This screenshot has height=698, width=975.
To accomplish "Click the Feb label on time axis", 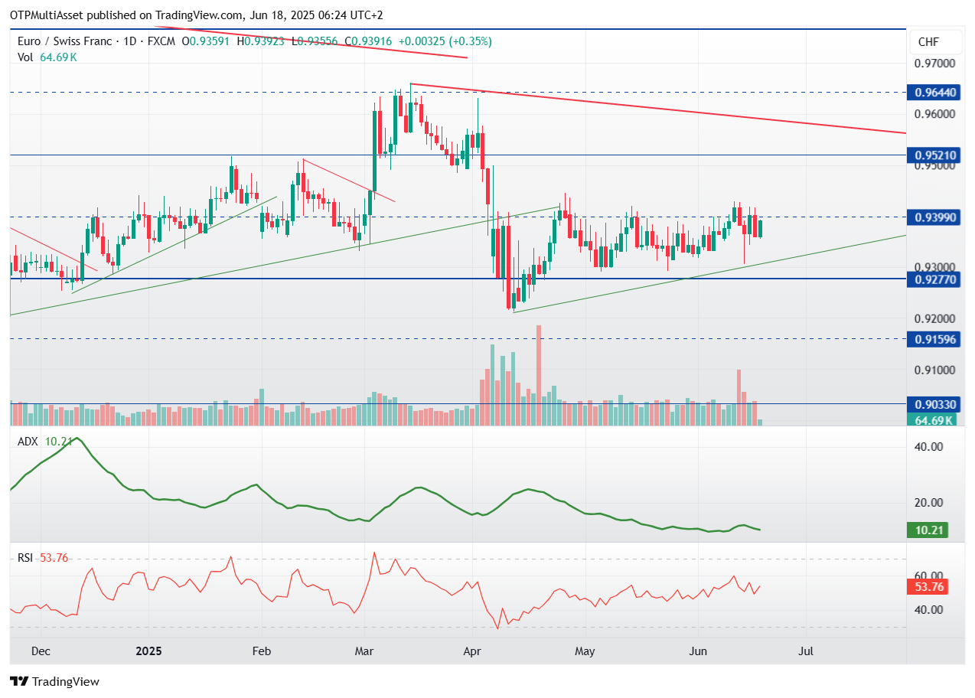I will click(262, 651).
